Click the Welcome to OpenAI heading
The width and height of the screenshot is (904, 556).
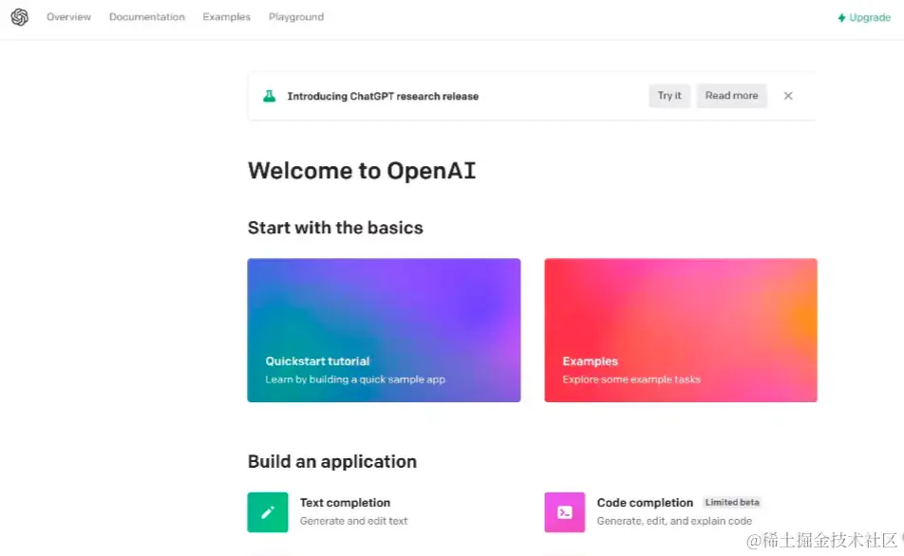tap(362, 171)
